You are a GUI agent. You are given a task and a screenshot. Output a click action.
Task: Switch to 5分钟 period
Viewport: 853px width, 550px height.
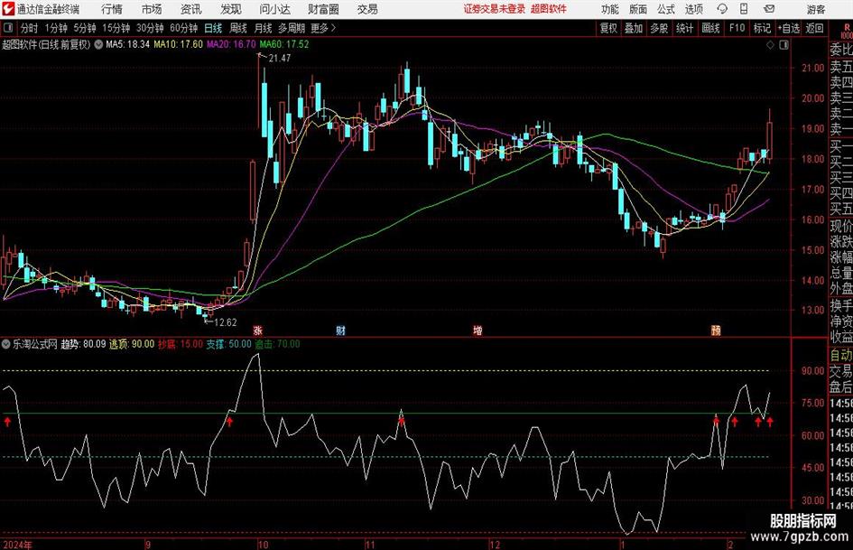click(85, 28)
